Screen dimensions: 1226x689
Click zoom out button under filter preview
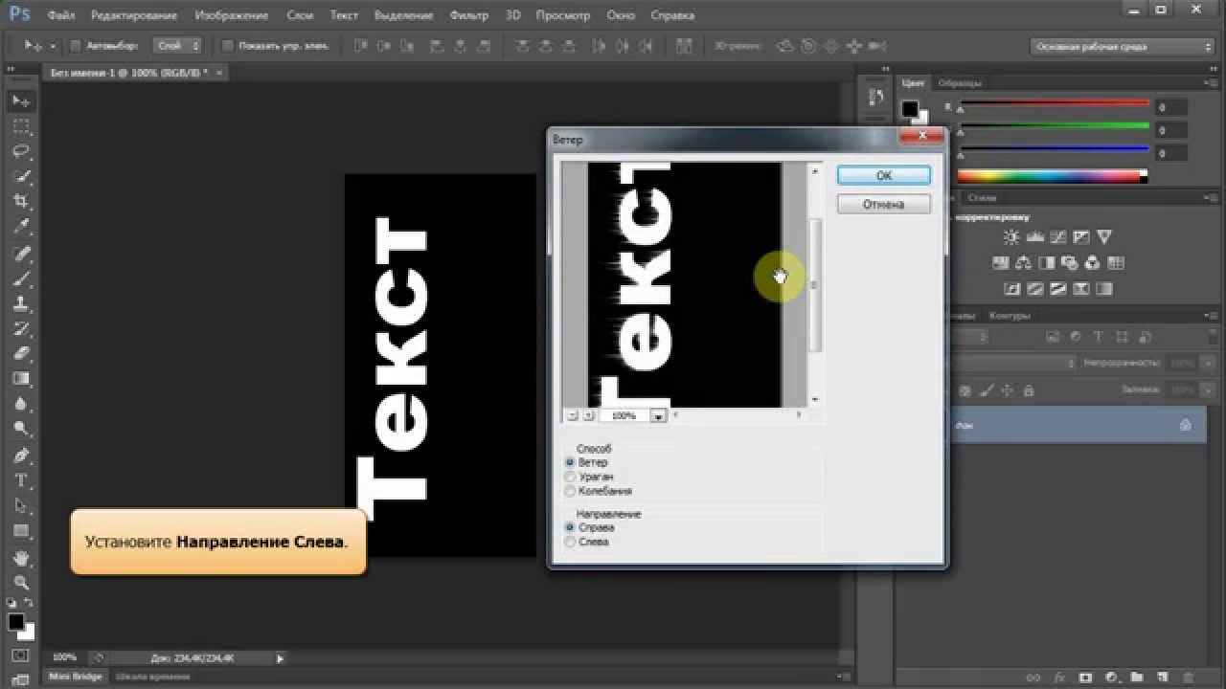(572, 415)
